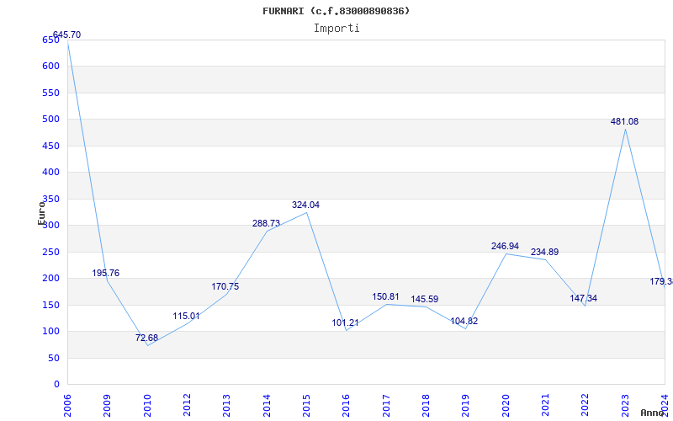673x421 pixels.
Task: Select the 145.59 data label
Action: point(425,300)
